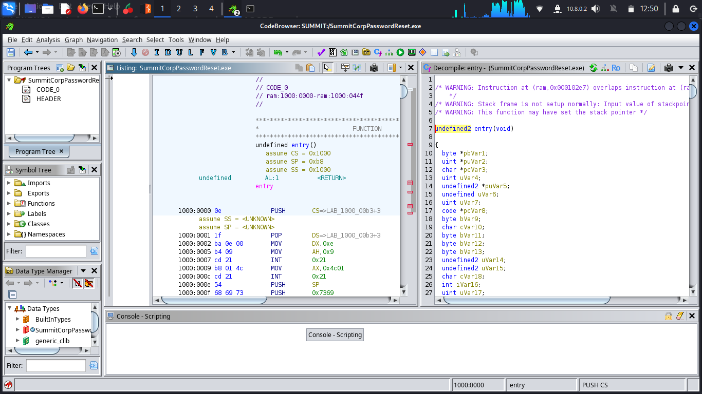Expand the BuiltInTypes archive

click(17, 319)
